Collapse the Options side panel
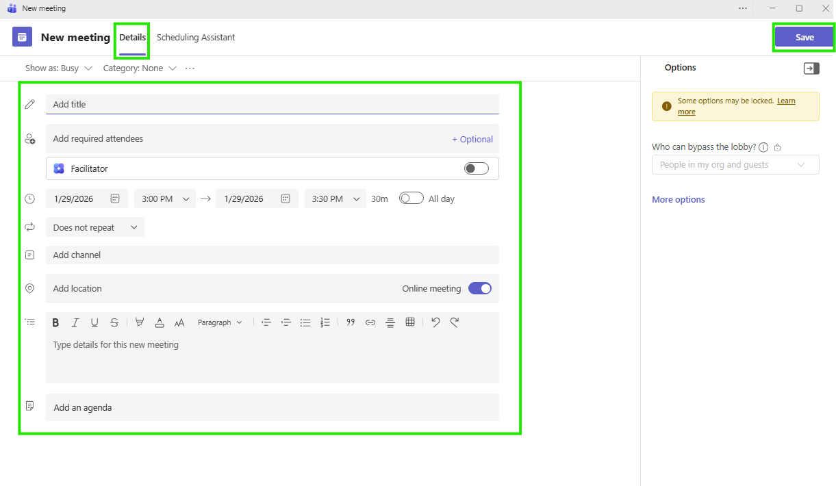Viewport: 836px width, 486px height. pos(811,68)
